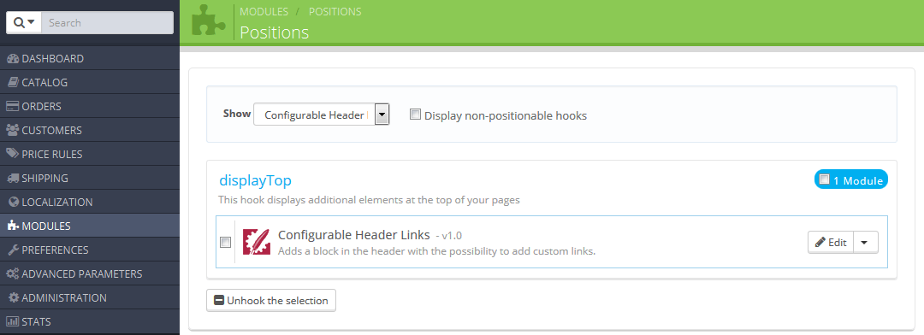Click inside the Search input field
924x335 pixels.
108,23
